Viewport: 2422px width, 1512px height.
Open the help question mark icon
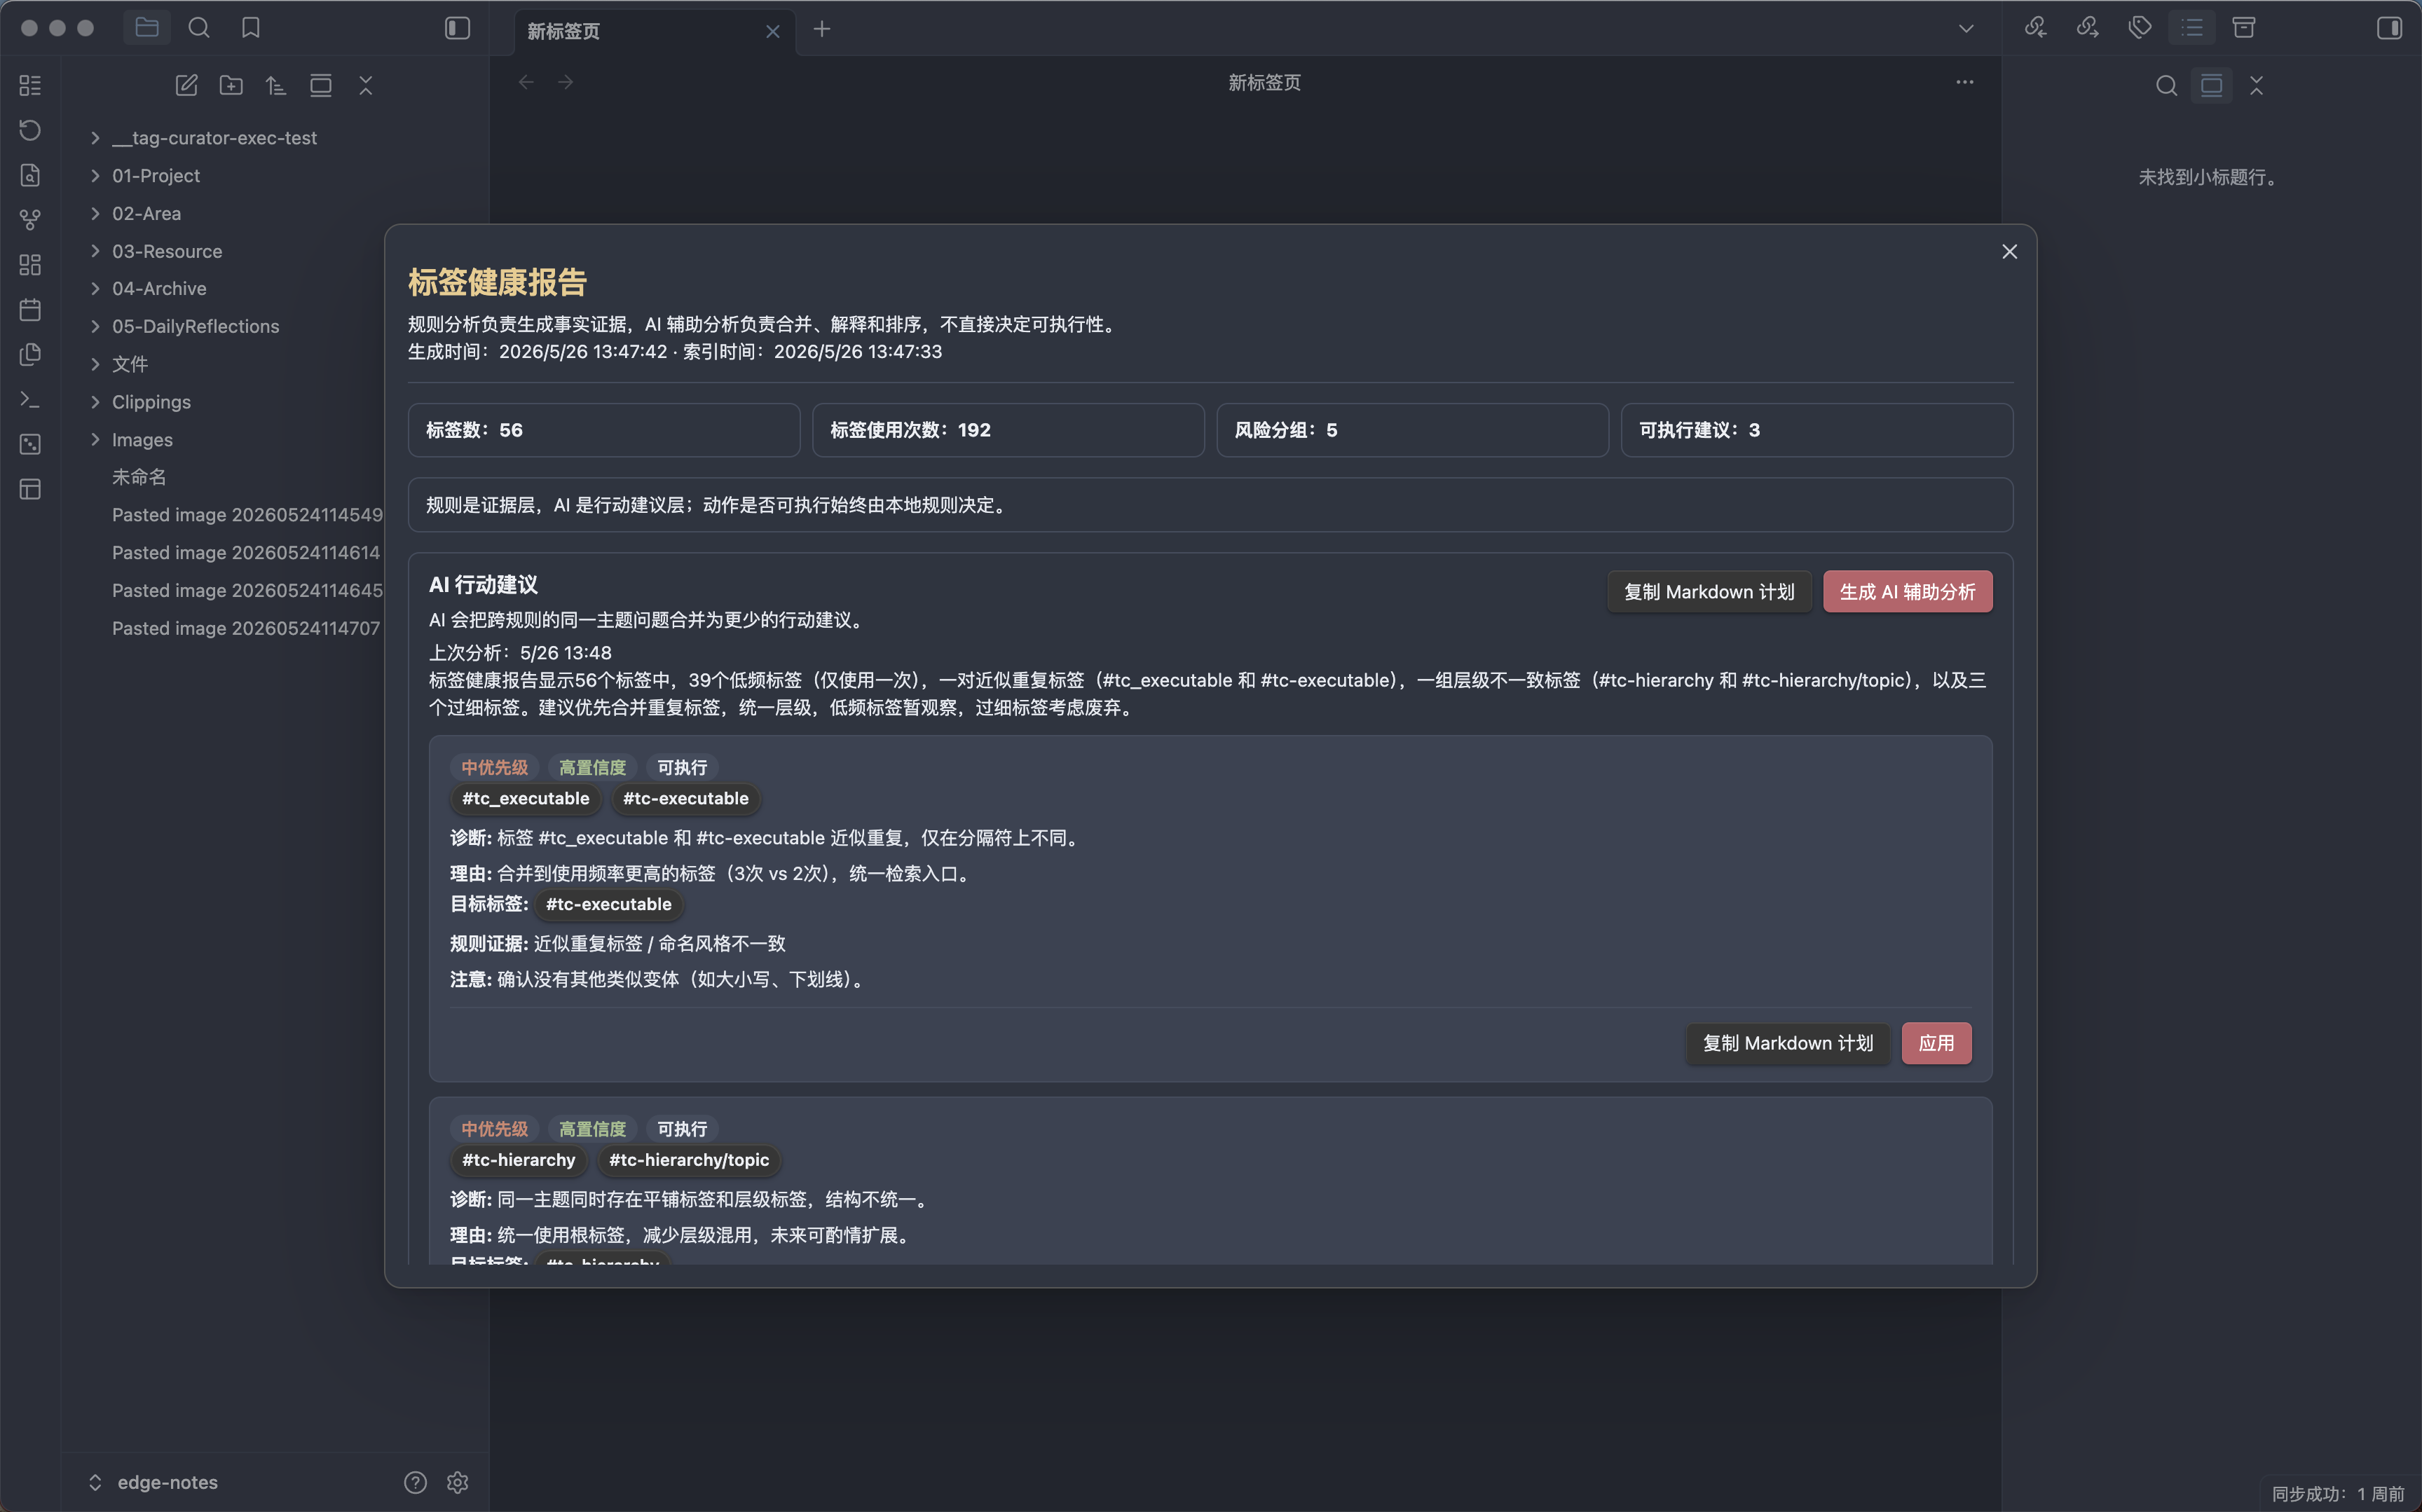coord(415,1482)
